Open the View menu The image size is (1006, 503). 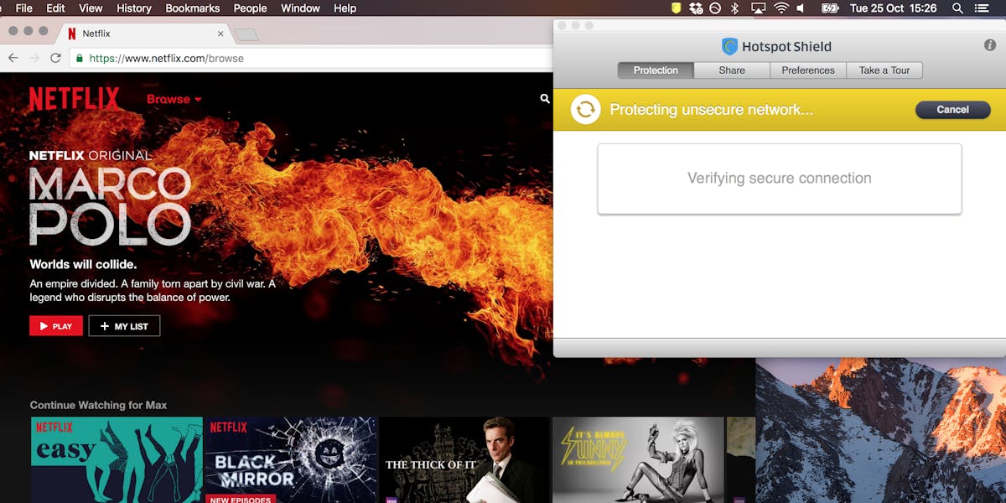point(91,8)
